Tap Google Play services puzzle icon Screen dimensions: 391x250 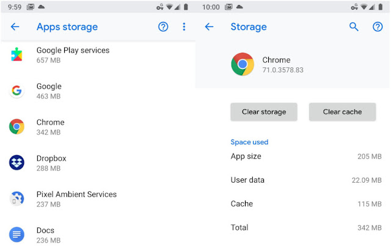[16, 55]
